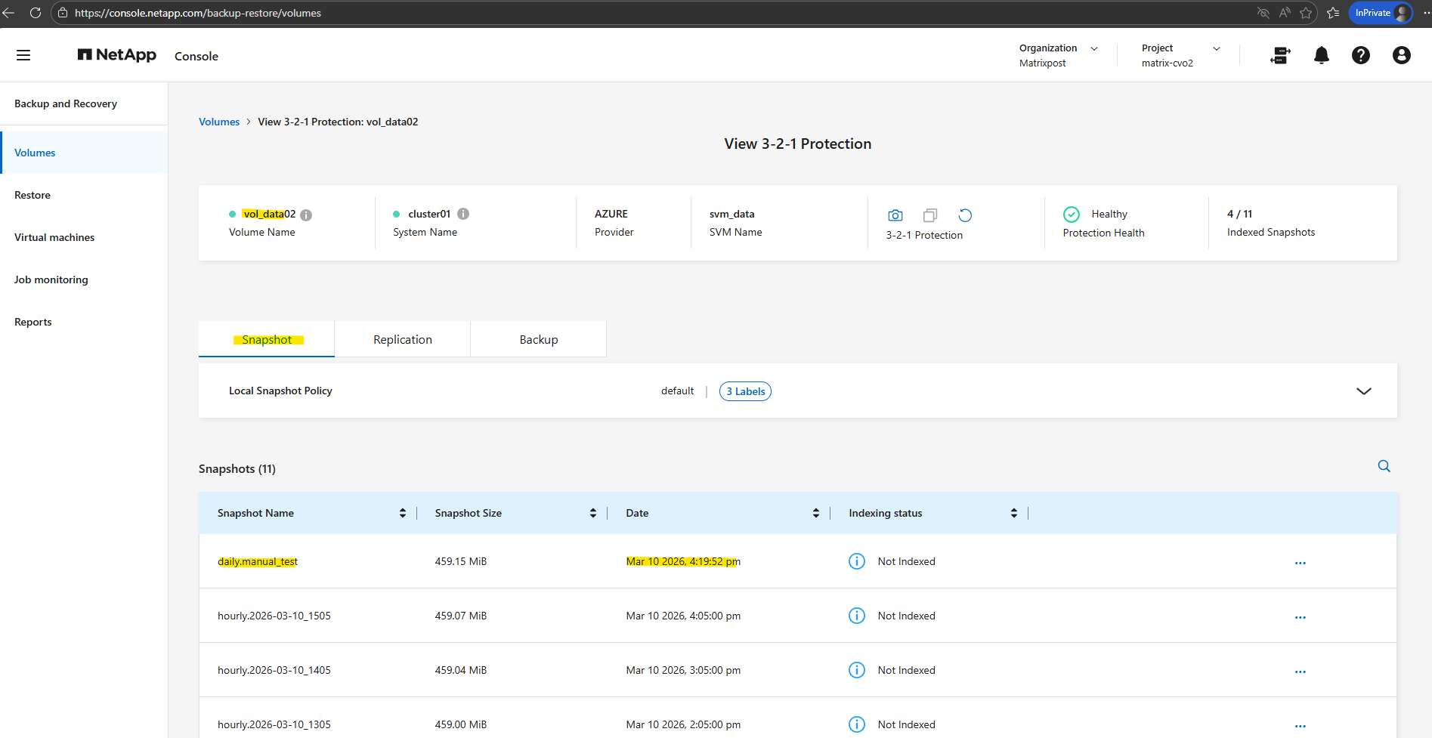Click the info icon for daily.manual_test indexing status

tap(856, 561)
